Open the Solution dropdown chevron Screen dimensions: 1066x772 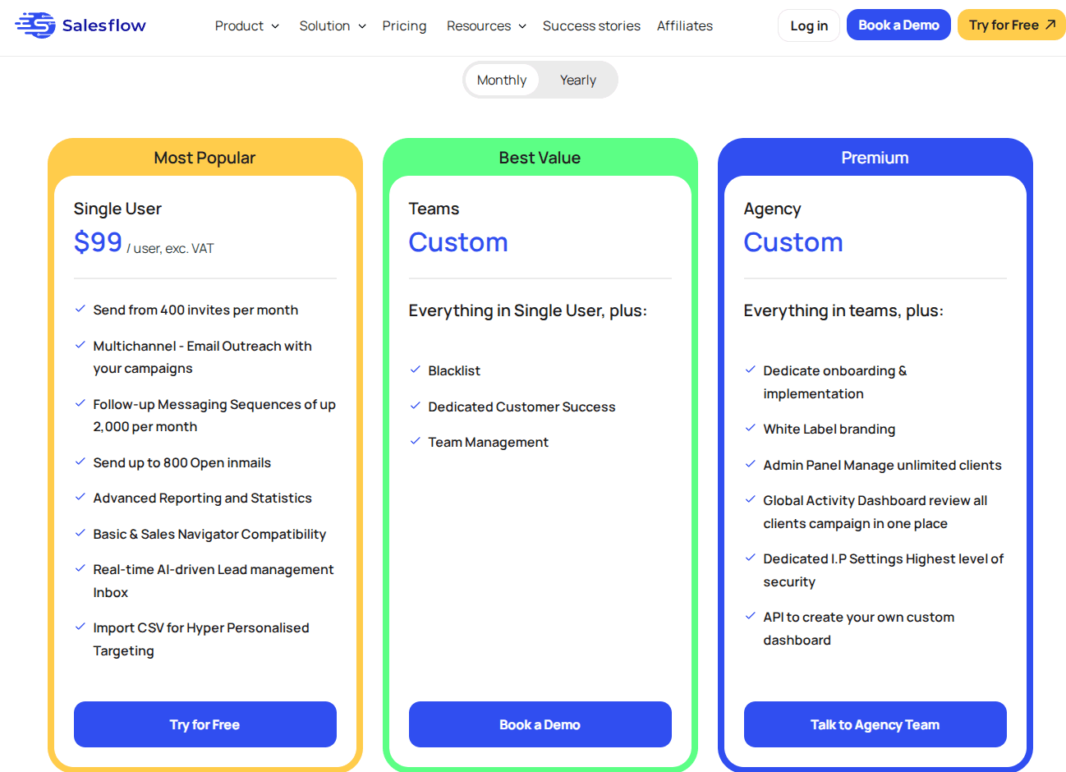point(362,26)
